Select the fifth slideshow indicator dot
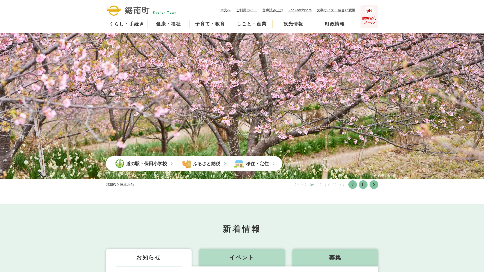 (x=327, y=185)
